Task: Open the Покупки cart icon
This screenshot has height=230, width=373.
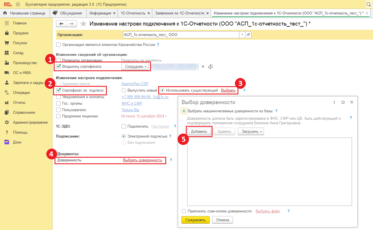Action: click(7, 43)
